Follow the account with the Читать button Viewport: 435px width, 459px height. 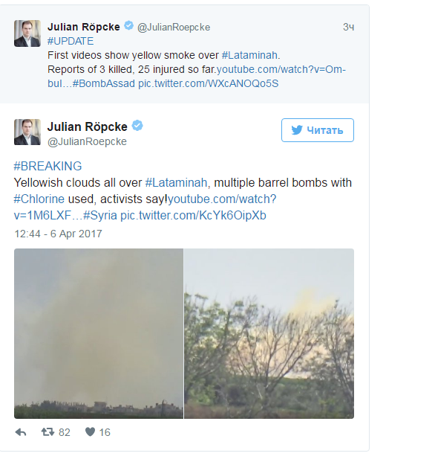point(318,130)
